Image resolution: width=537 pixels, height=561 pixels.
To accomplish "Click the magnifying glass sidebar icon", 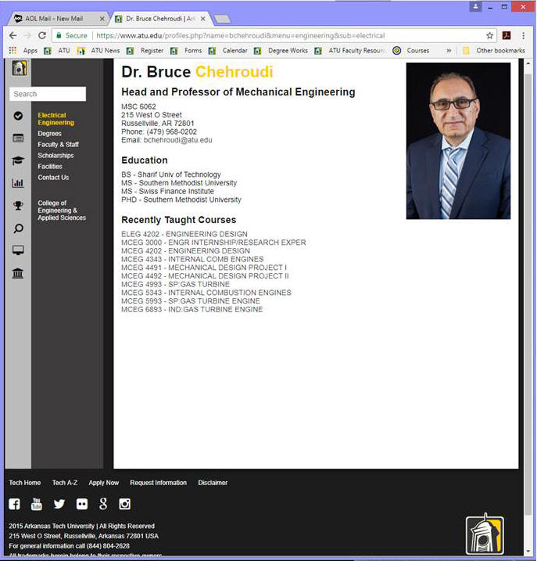I will click(18, 228).
